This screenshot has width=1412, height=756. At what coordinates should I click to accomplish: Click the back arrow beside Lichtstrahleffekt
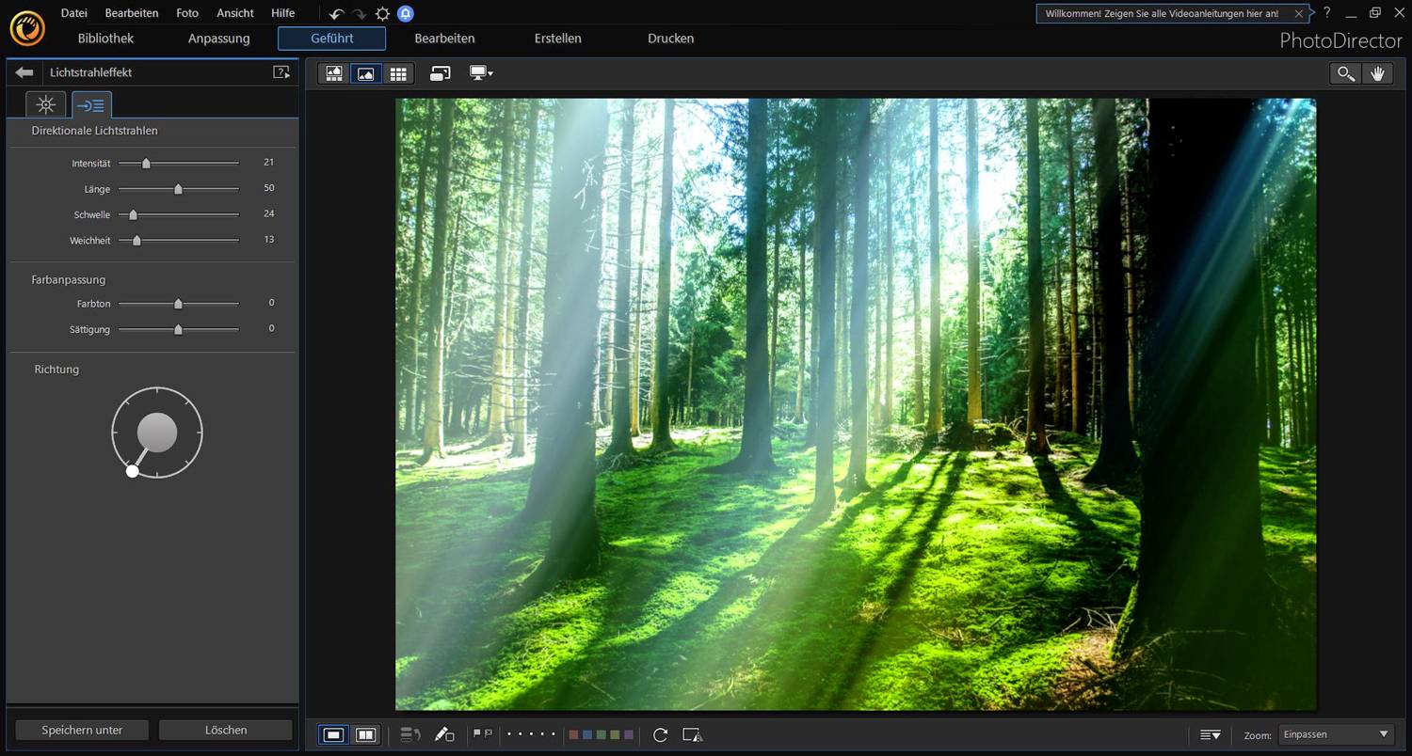24,71
